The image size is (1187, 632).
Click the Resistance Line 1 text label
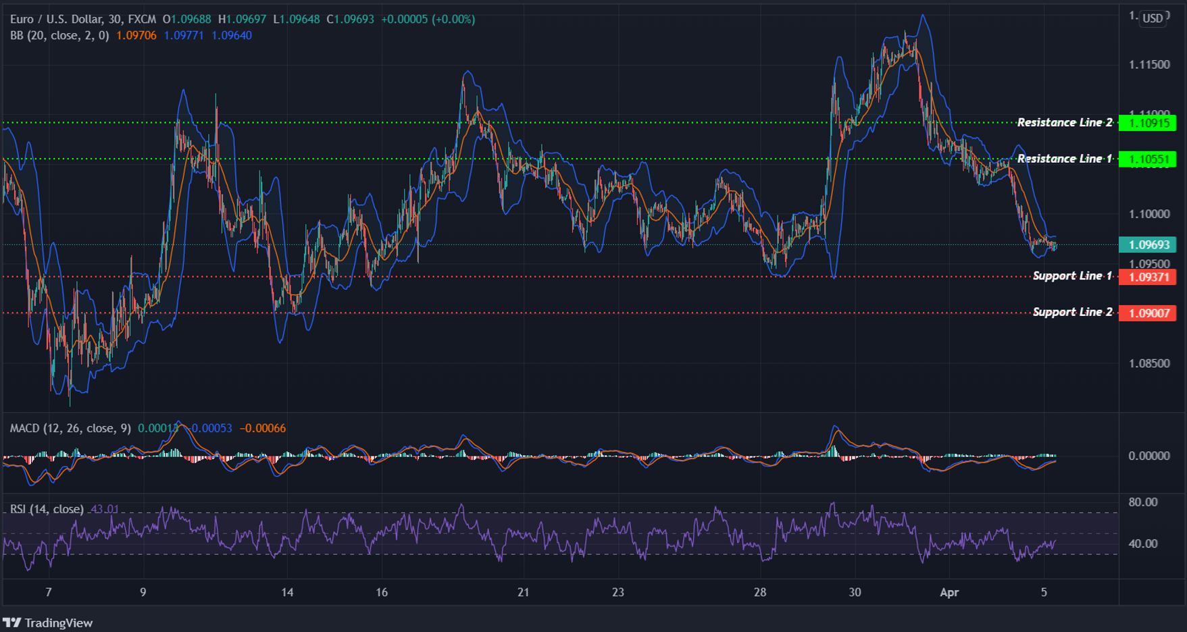click(x=1065, y=159)
